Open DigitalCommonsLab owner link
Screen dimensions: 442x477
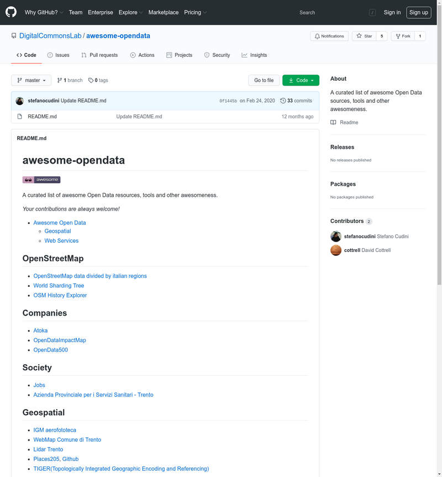(50, 36)
